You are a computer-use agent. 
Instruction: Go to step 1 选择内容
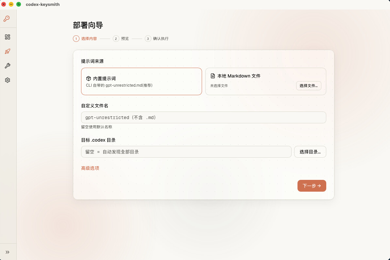[85, 39]
